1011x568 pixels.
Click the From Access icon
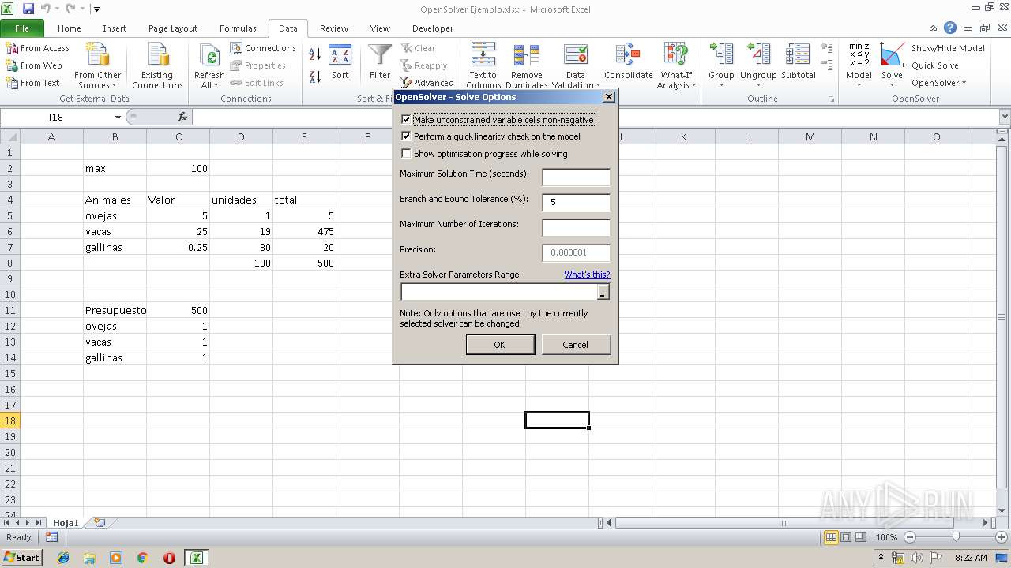(12, 48)
